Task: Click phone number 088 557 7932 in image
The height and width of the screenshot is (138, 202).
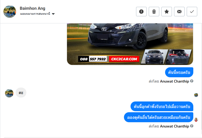Action: click(93, 59)
